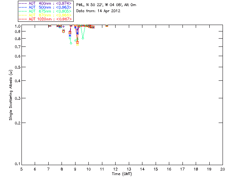Viewport: 229px width, 183px height.
Task: Click the Single Scattering Albedo axis label
Action: 11,95
